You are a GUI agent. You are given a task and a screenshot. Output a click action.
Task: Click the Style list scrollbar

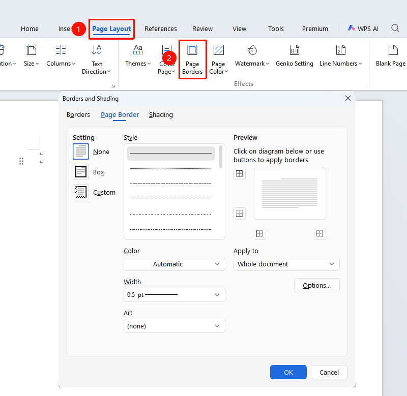point(221,157)
